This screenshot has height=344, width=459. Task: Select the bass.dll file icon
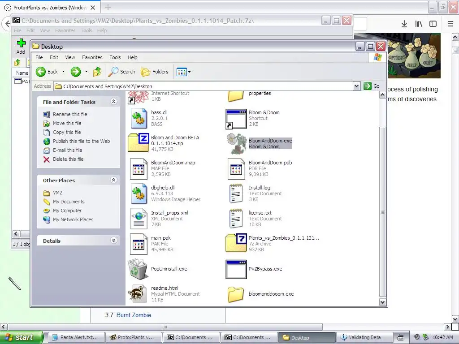tap(139, 118)
